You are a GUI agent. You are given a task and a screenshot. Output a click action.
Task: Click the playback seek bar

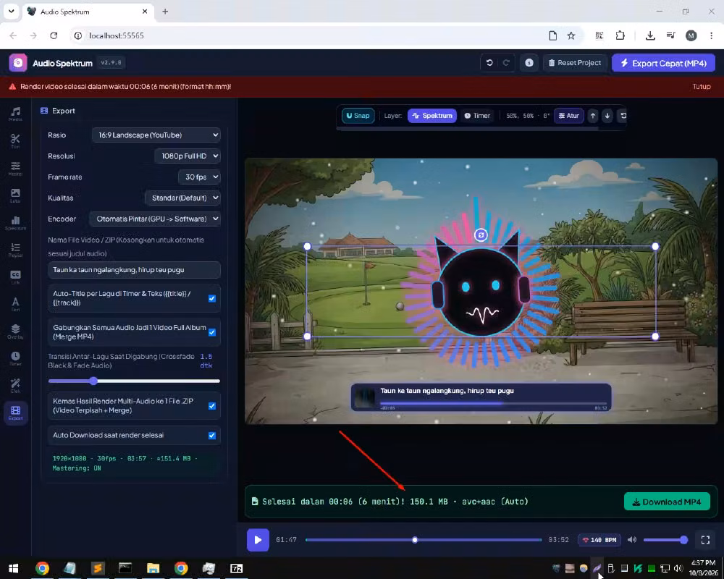[x=424, y=540]
